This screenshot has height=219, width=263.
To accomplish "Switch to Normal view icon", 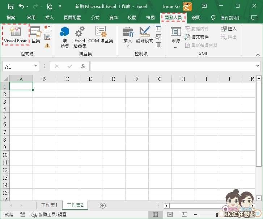I will pyautogui.click(x=155, y=214).
